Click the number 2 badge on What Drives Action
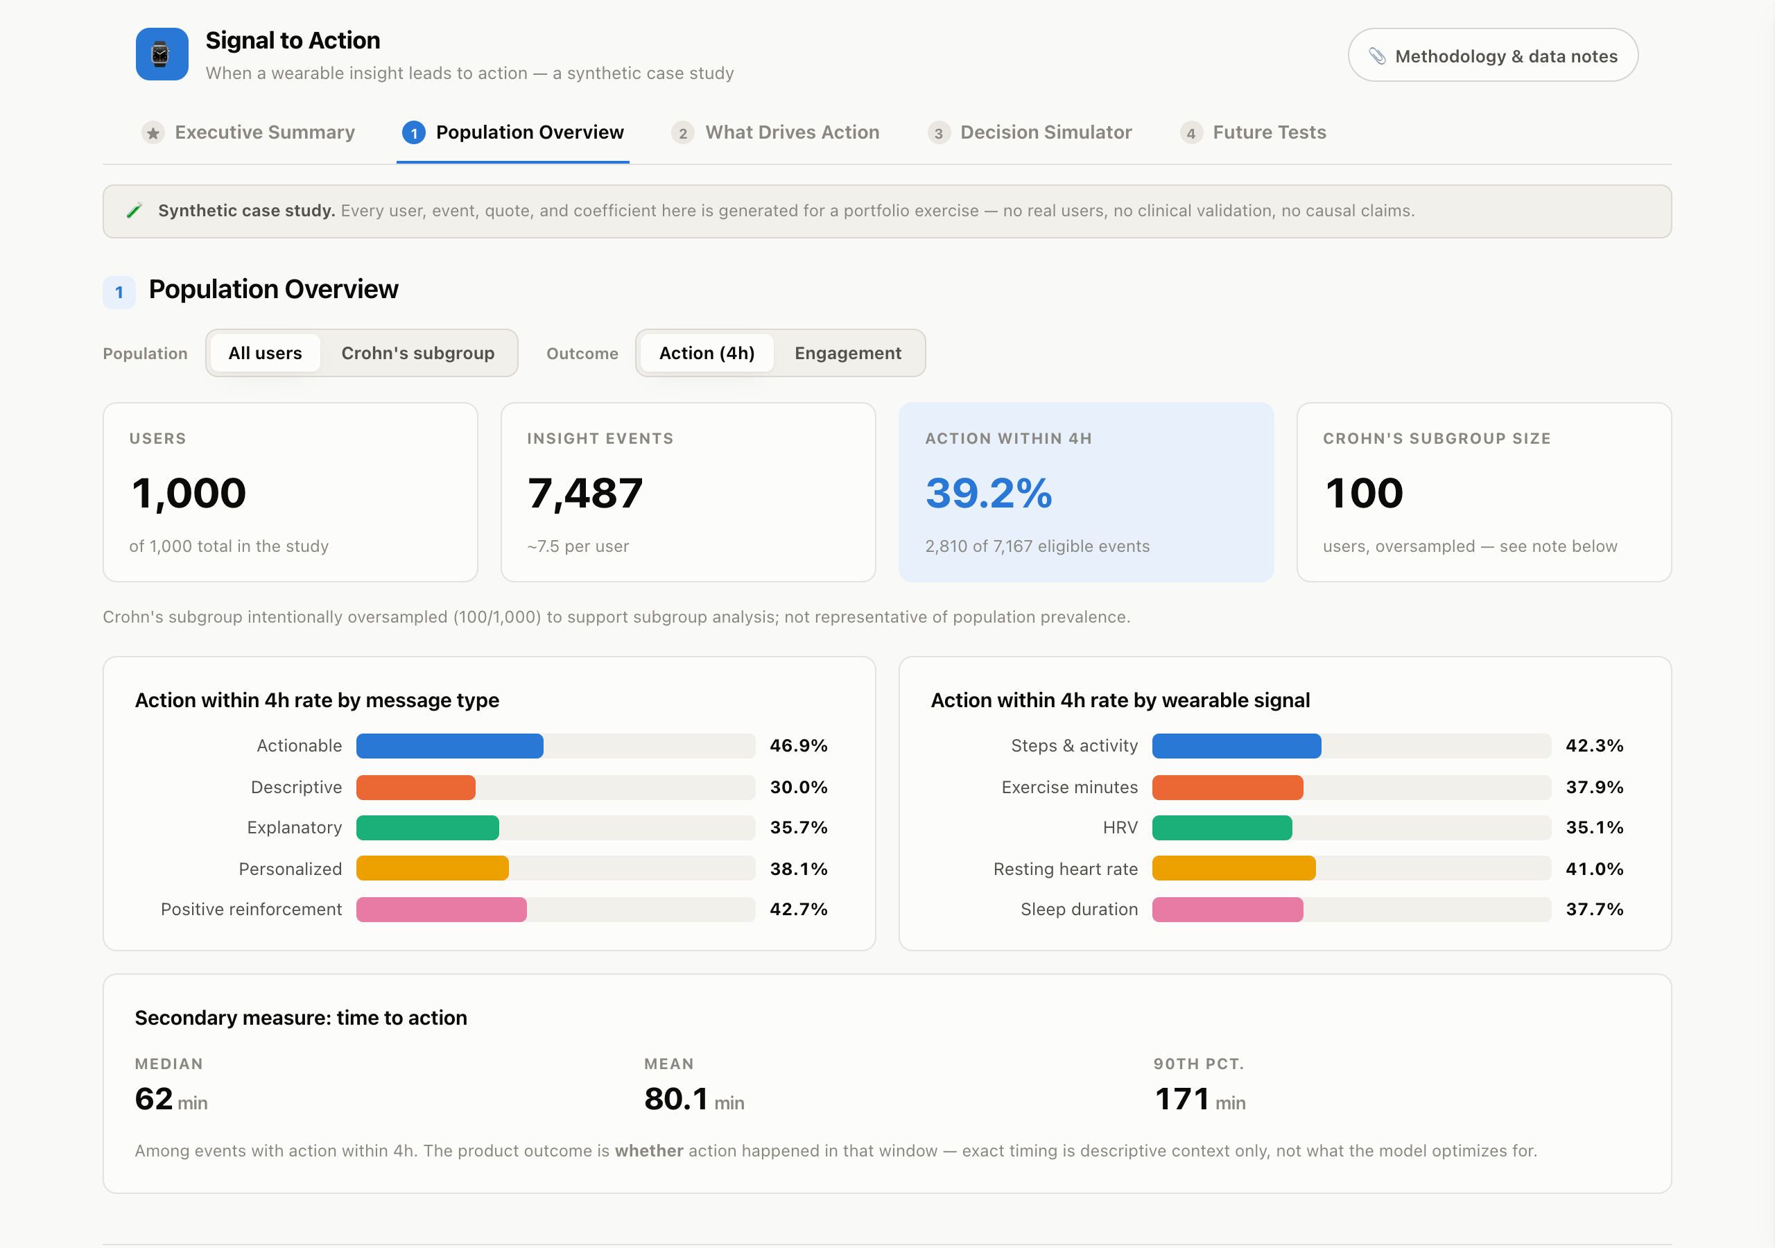The height and width of the screenshot is (1248, 1775). 683,133
